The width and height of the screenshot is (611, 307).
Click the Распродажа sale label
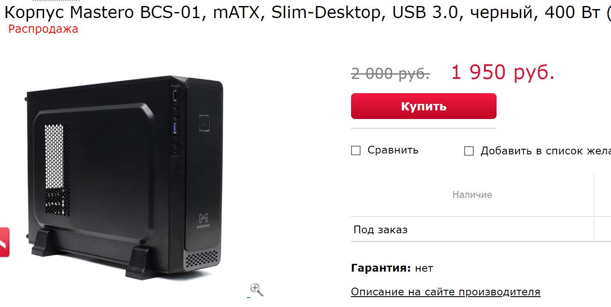[43, 29]
